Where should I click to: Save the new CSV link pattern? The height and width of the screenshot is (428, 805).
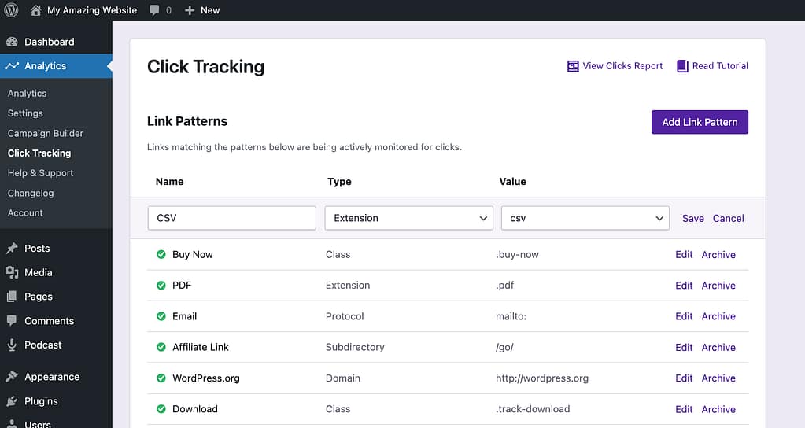pos(692,218)
